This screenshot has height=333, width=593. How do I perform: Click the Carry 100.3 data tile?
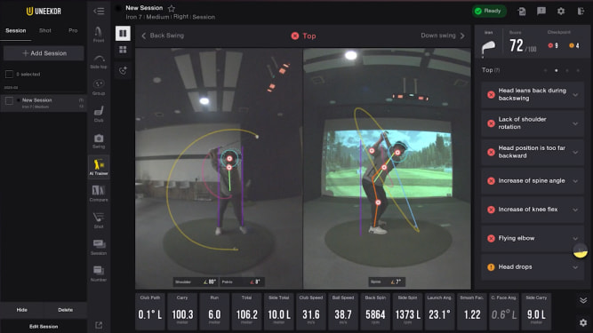click(x=182, y=312)
